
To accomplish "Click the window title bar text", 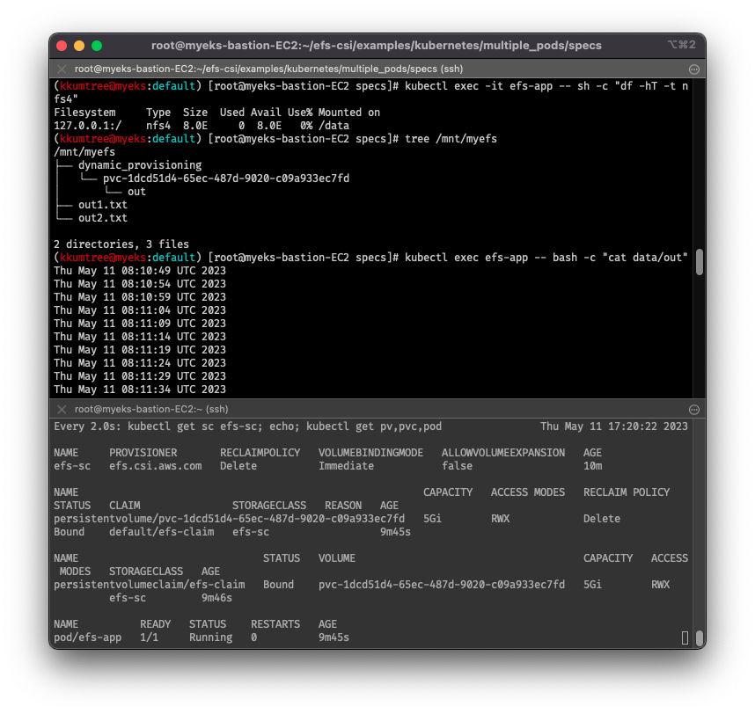I will click(376, 46).
